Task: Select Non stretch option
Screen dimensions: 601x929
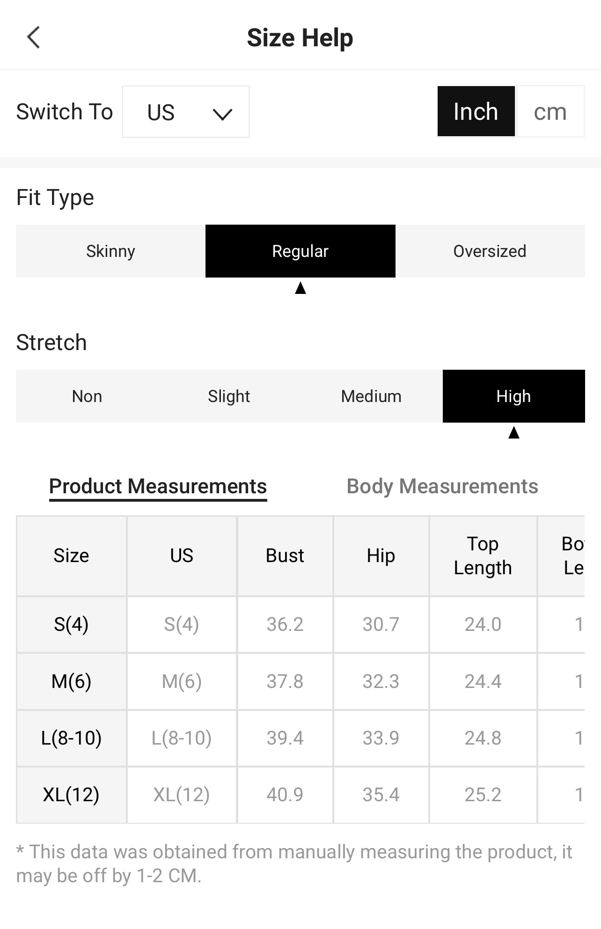Action: 87,396
